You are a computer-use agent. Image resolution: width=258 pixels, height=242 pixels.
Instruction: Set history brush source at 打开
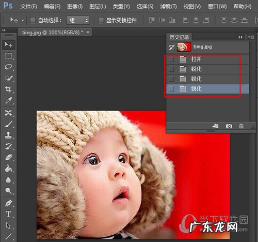tap(171, 59)
